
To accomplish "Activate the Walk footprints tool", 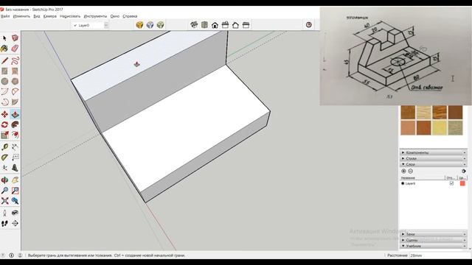I will pos(4,223).
